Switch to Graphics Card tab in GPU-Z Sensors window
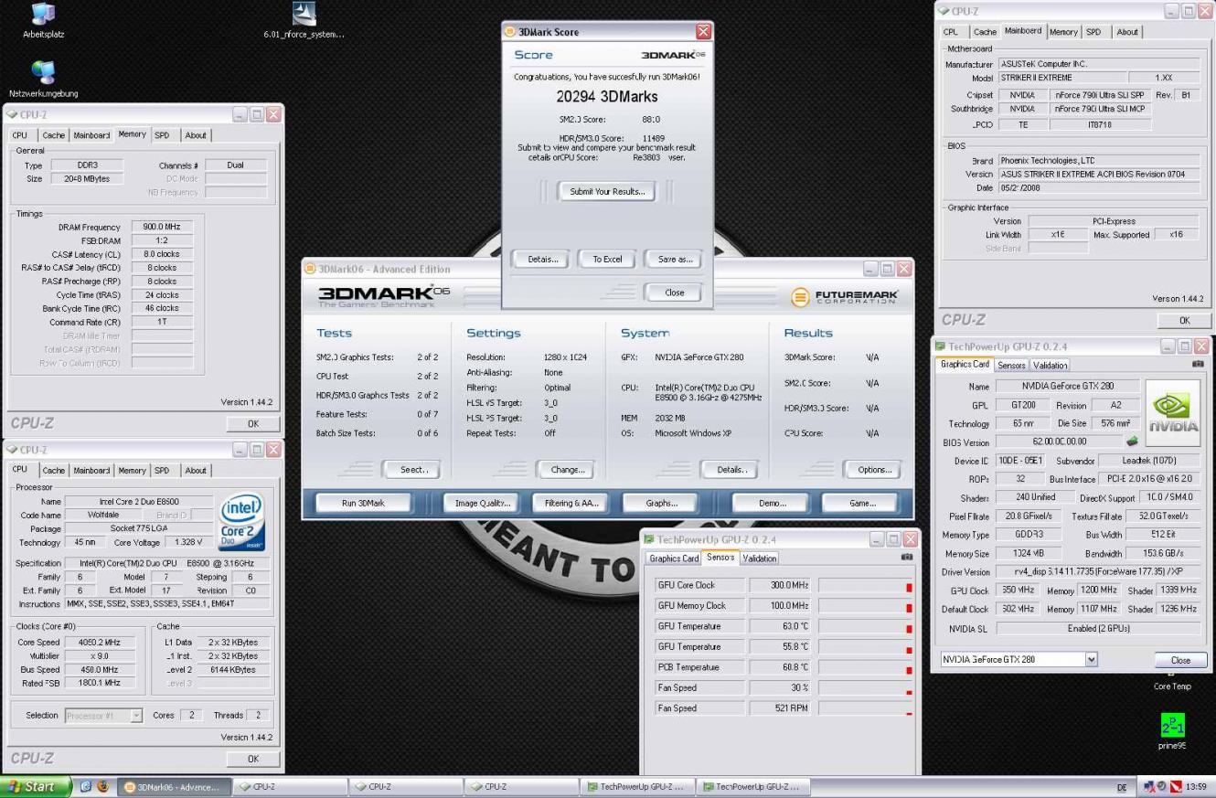This screenshot has width=1216, height=798. coord(674,558)
